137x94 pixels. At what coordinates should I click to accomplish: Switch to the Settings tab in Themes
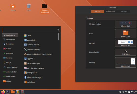(123, 11)
